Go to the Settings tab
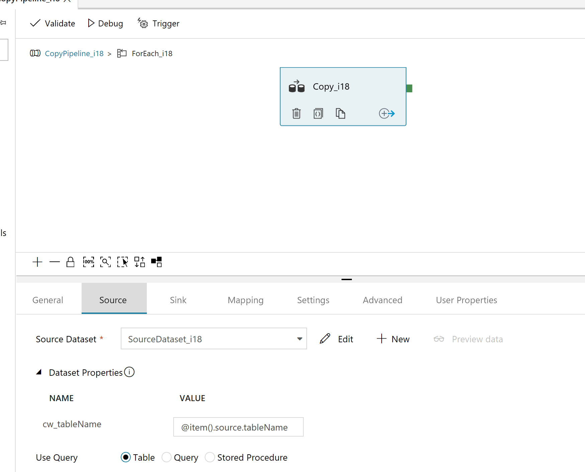 click(313, 300)
